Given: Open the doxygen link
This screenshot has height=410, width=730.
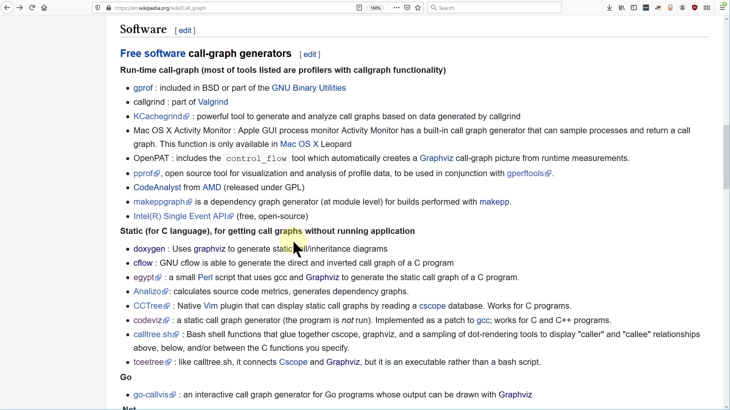Looking at the screenshot, I should 149,249.
